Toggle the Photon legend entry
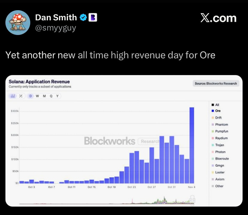This screenshot has width=248, height=215. [x=219, y=152]
